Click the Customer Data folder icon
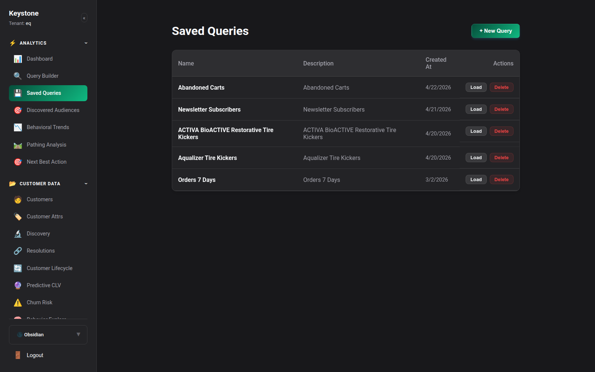Viewport: 595px width, 372px height. 13,184
